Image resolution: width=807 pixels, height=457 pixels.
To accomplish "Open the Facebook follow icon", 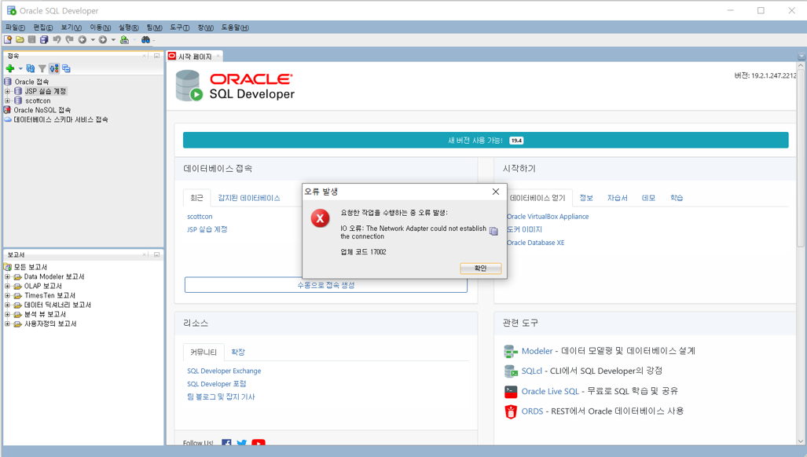I will [x=226, y=443].
